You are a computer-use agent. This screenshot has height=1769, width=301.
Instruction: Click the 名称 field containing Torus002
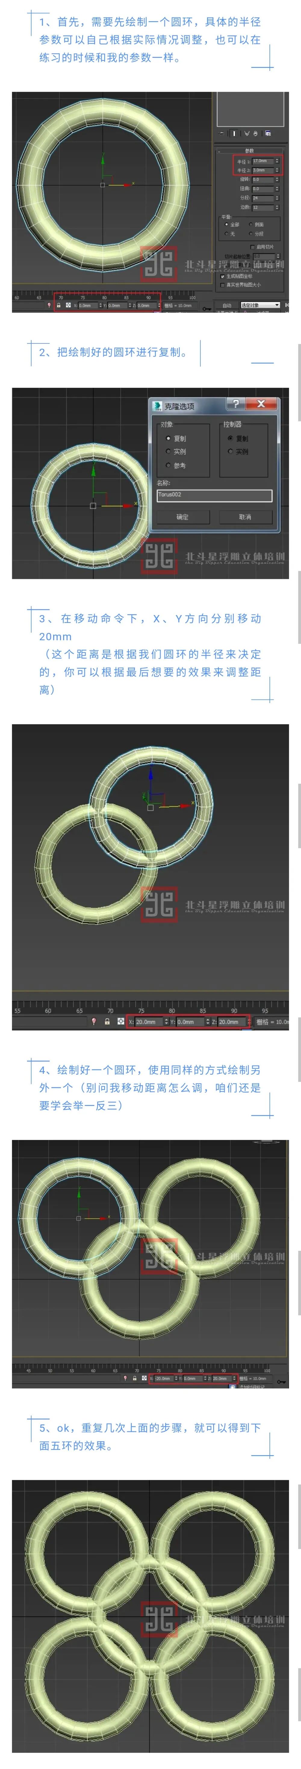[x=214, y=495]
